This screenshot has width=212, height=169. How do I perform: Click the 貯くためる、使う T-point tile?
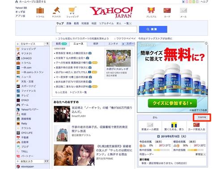(174, 126)
